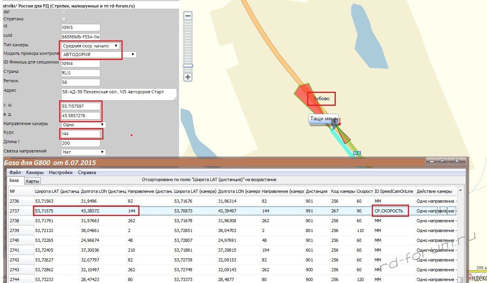The width and height of the screenshot is (487, 283).
Task: Select table row number 2739
Action: (x=233, y=230)
